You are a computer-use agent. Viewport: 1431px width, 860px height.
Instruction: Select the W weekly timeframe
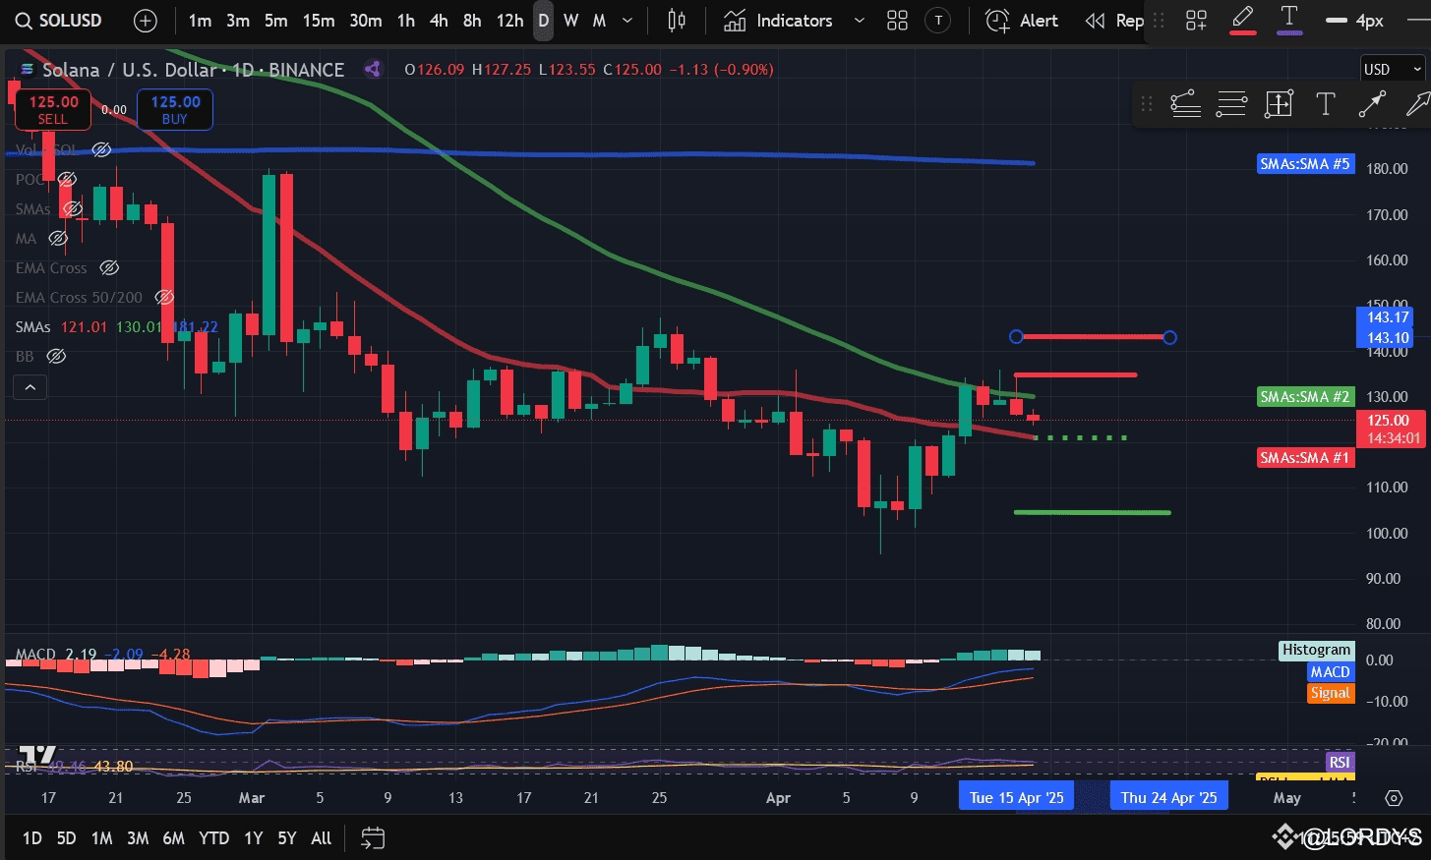click(x=570, y=21)
